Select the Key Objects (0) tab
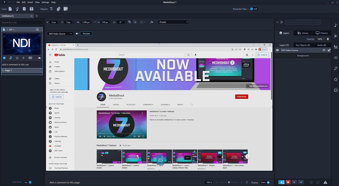 point(303,45)
